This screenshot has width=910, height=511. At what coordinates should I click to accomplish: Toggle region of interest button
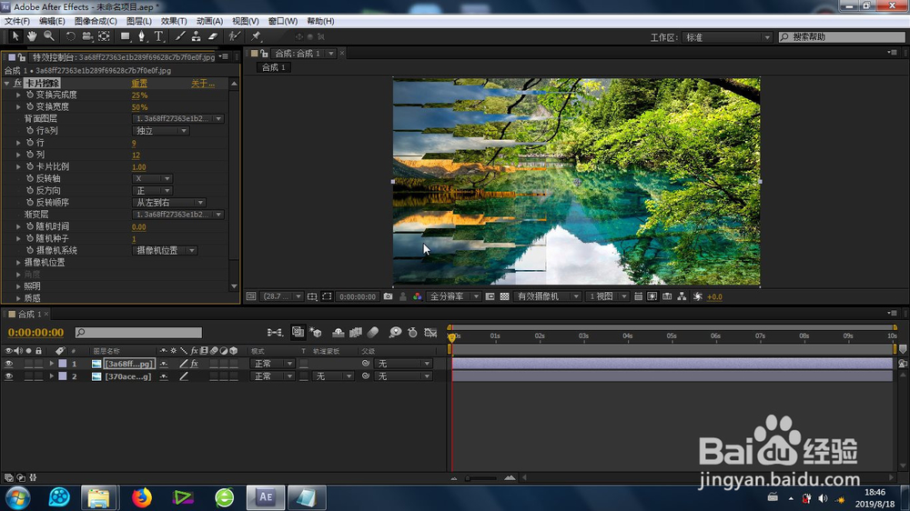(x=490, y=296)
